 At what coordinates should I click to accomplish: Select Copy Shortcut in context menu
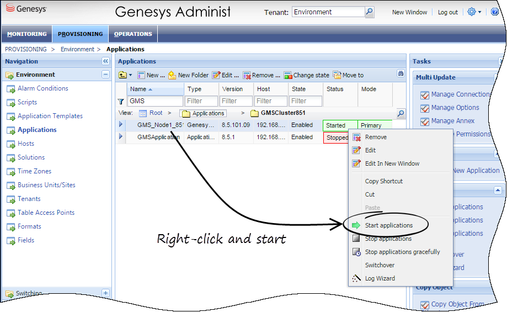[401, 181]
